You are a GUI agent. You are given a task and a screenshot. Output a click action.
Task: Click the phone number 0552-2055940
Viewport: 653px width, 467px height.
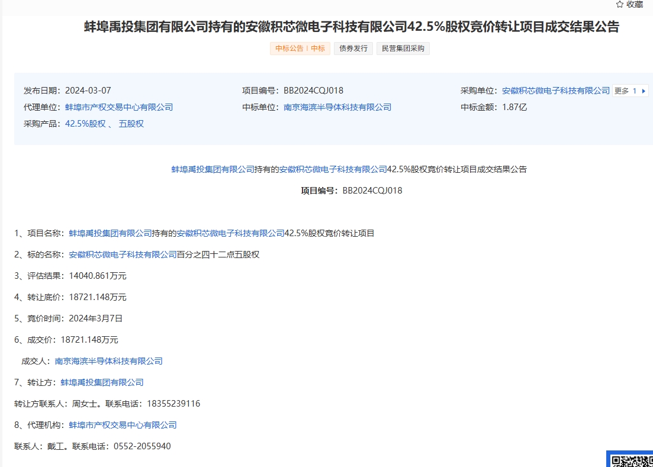tap(142, 446)
